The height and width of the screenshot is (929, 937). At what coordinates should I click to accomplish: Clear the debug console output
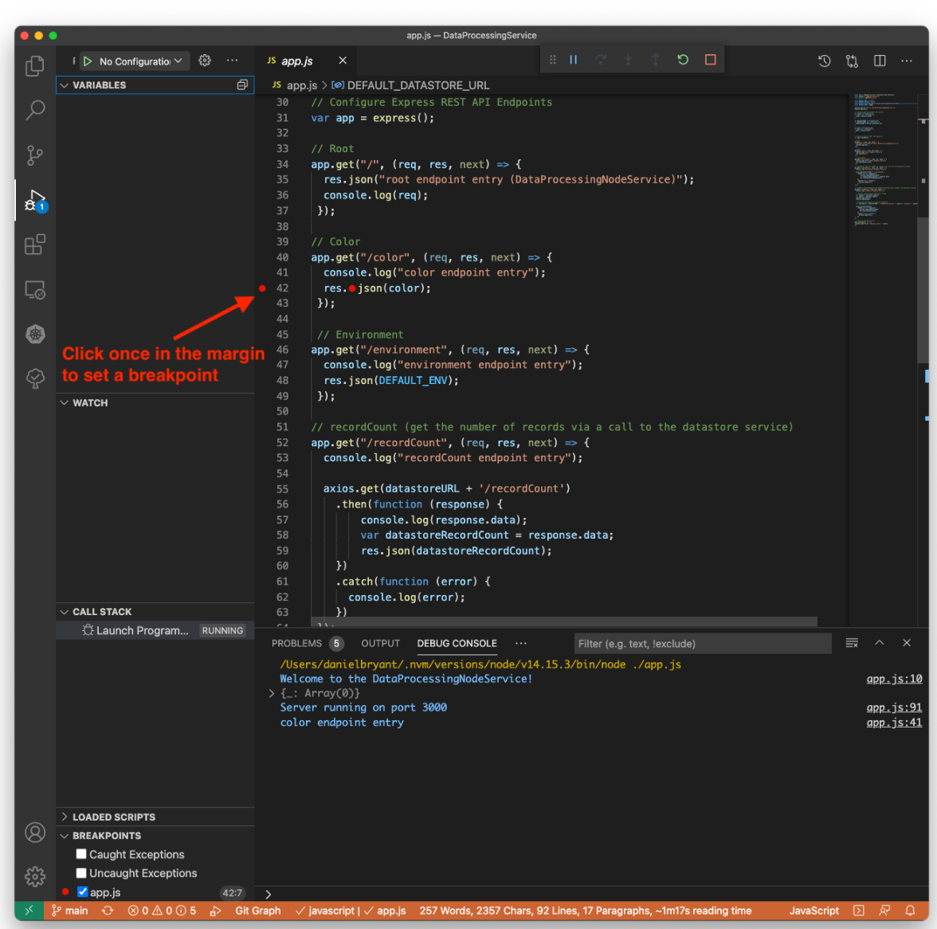852,643
